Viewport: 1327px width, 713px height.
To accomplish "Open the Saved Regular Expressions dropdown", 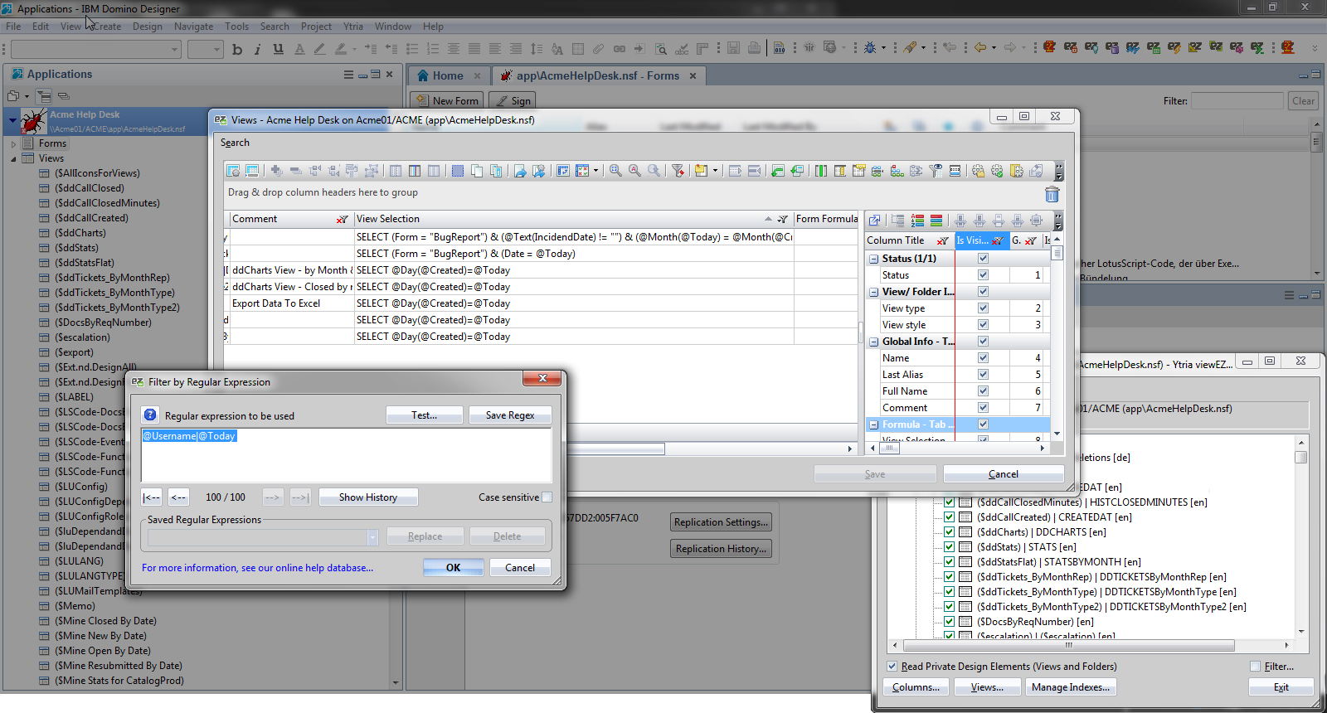I will click(372, 537).
